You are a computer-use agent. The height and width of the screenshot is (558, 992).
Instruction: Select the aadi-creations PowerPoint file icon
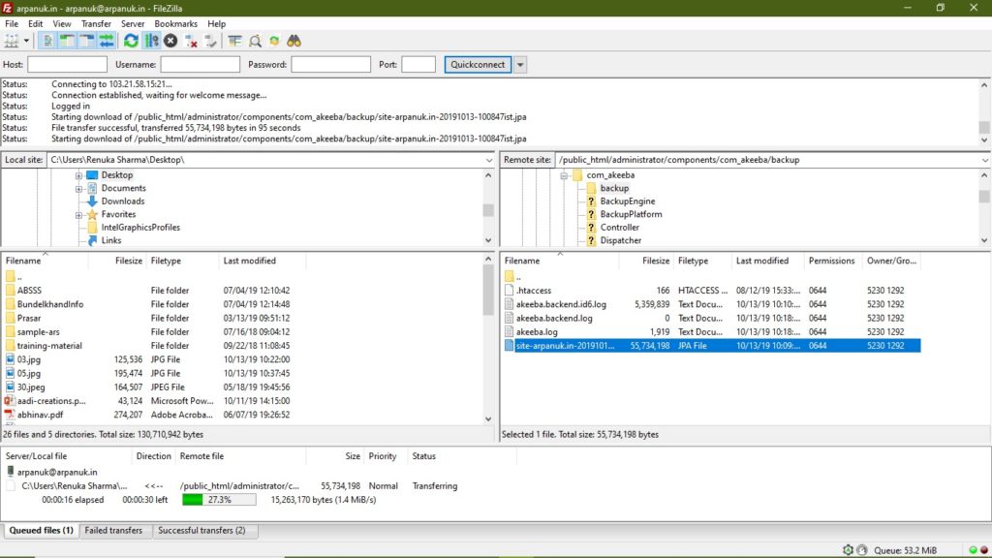(x=10, y=401)
